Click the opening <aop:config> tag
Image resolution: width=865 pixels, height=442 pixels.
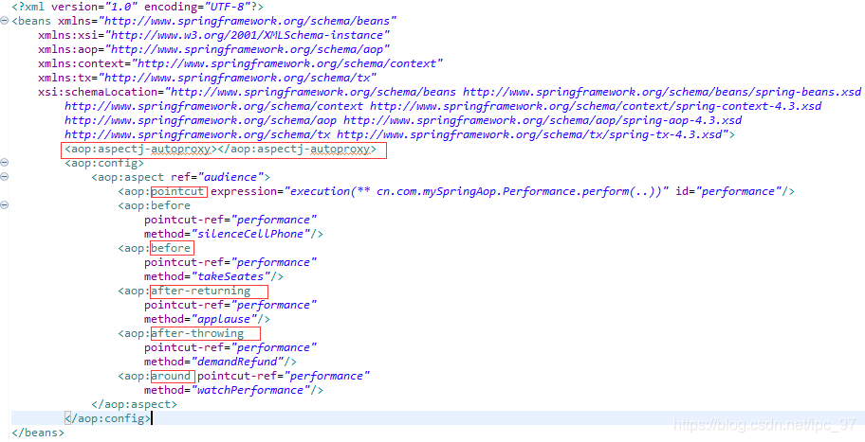104,164
